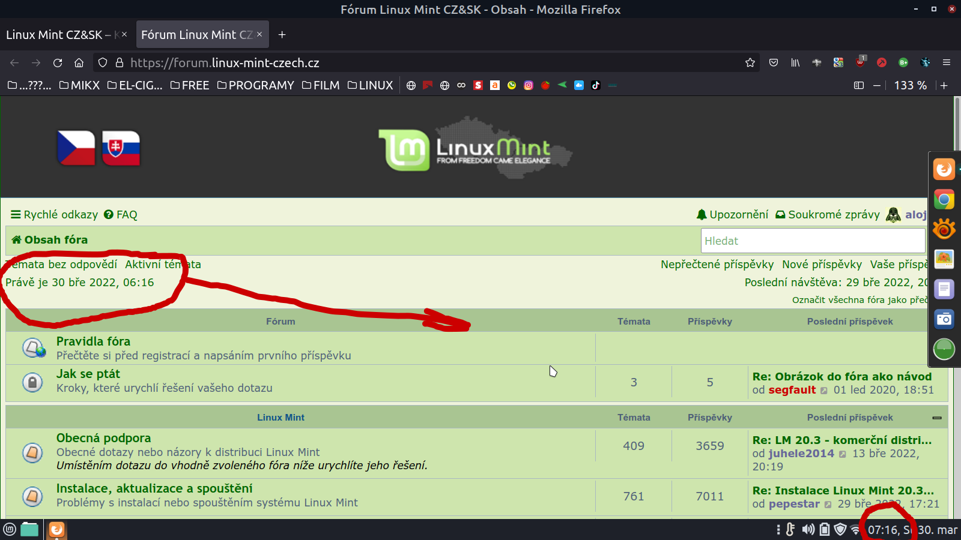Screen dimensions: 961x540
Task: Open the Linux Mint start menu
Action: [10, 529]
